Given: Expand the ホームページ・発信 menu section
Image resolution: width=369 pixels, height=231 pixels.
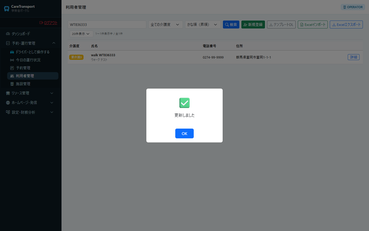Looking at the screenshot, I should pyautogui.click(x=31, y=102).
